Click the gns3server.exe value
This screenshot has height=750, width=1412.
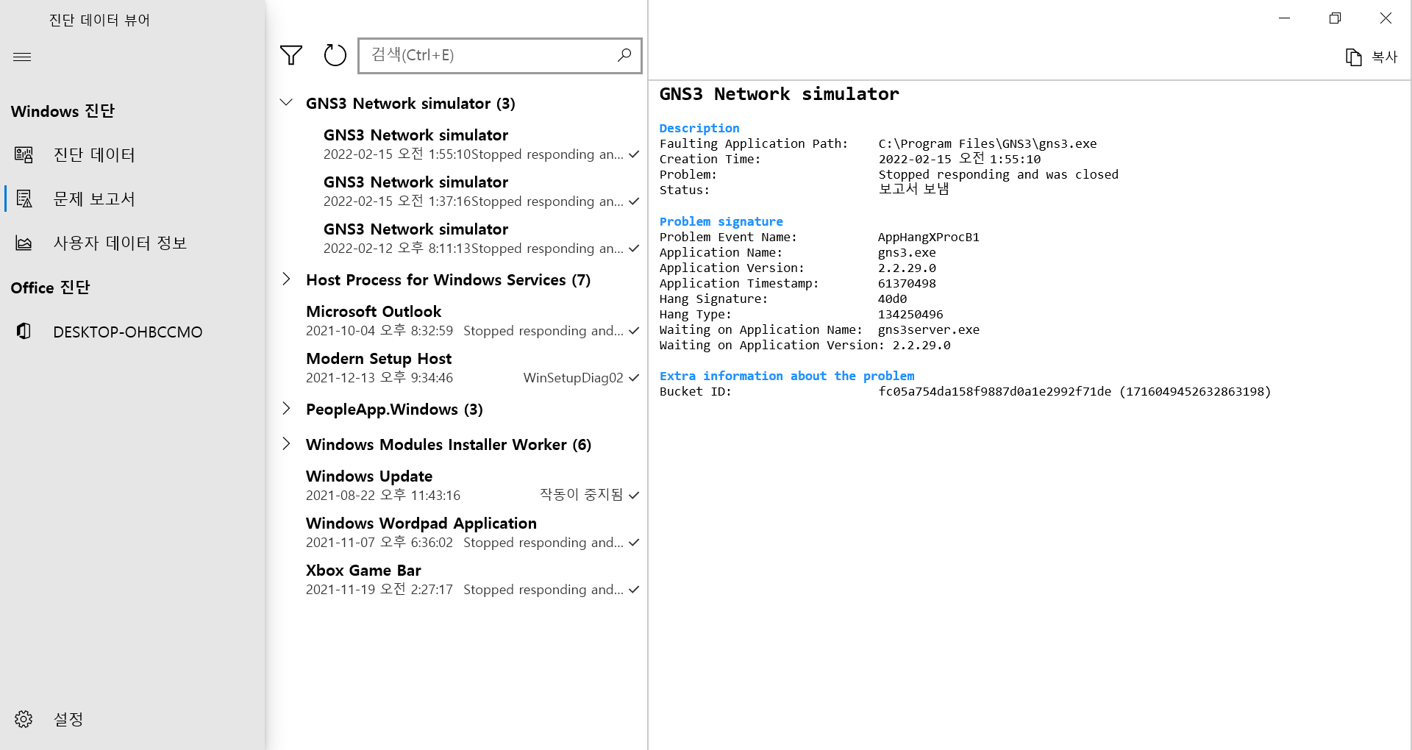(x=928, y=329)
